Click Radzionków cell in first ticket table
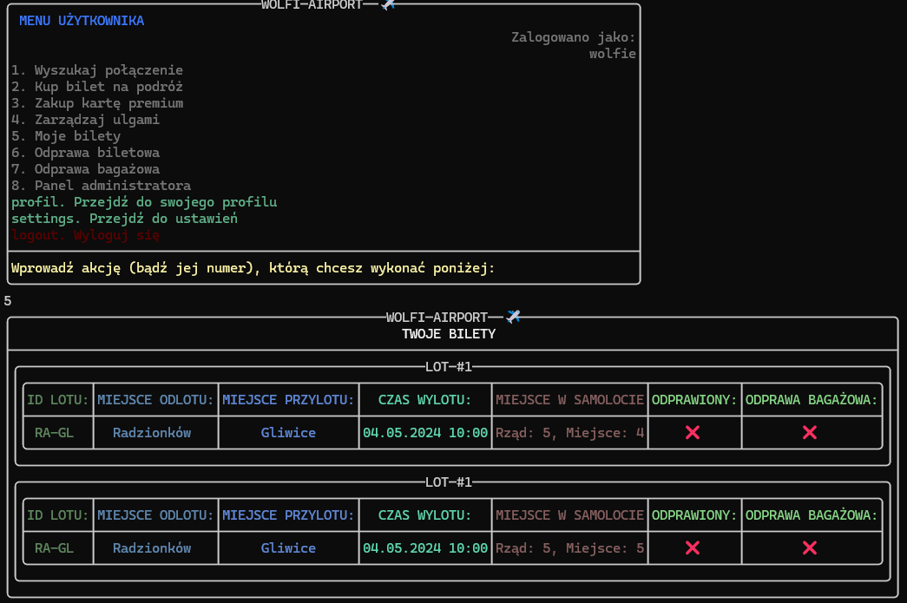Viewport: 907px width, 603px height. pyautogui.click(x=152, y=433)
